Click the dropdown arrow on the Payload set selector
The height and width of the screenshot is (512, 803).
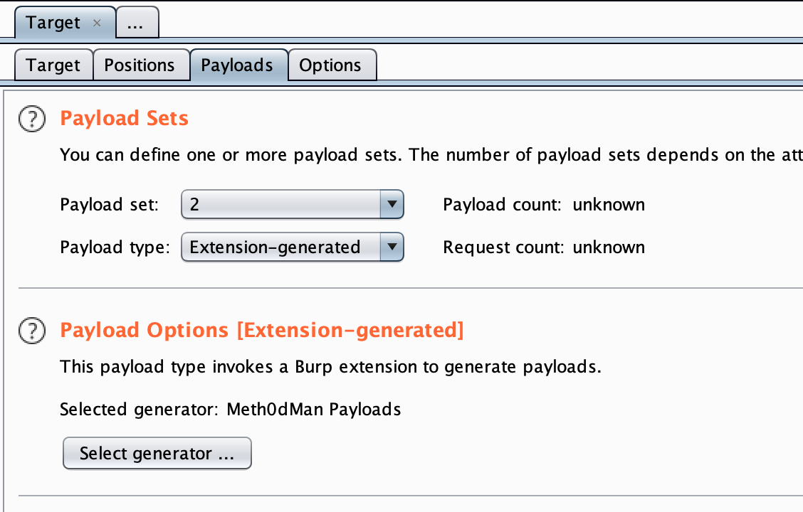392,204
